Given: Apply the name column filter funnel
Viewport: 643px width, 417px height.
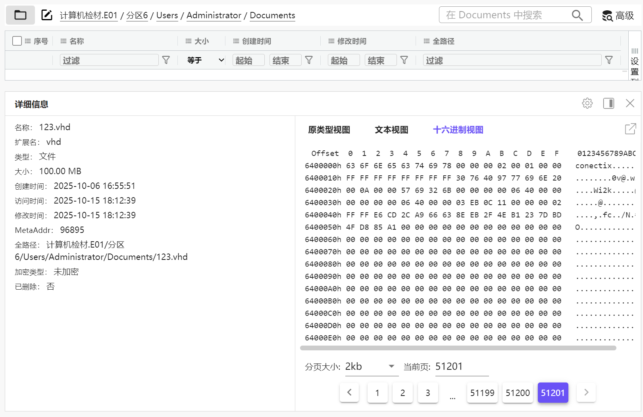Looking at the screenshot, I should tap(166, 60).
